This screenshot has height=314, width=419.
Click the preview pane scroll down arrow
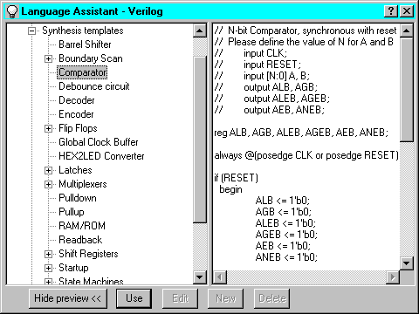(407, 263)
